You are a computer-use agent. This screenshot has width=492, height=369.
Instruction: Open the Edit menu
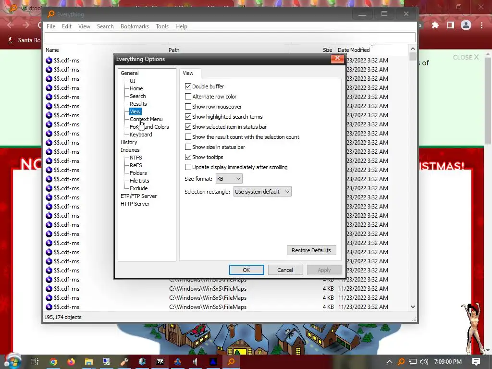tap(66, 26)
